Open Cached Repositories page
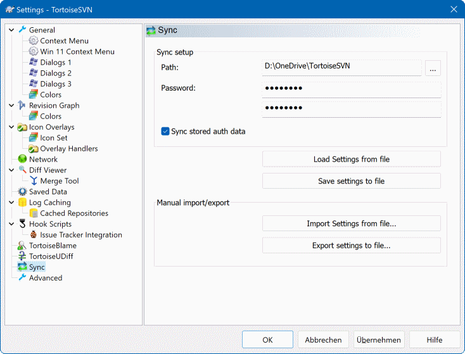The image size is (465, 354). pos(74,213)
